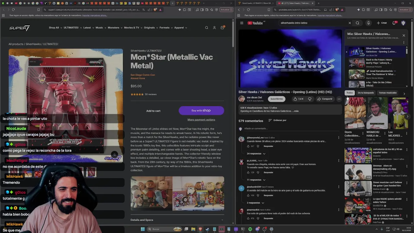
Task: Click Add to cart button
Action: [x=153, y=111]
